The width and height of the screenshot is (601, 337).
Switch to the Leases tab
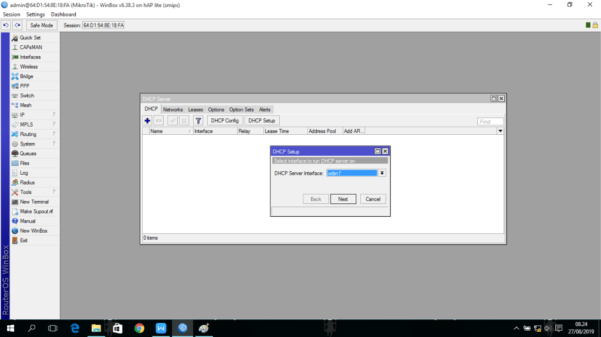(195, 110)
